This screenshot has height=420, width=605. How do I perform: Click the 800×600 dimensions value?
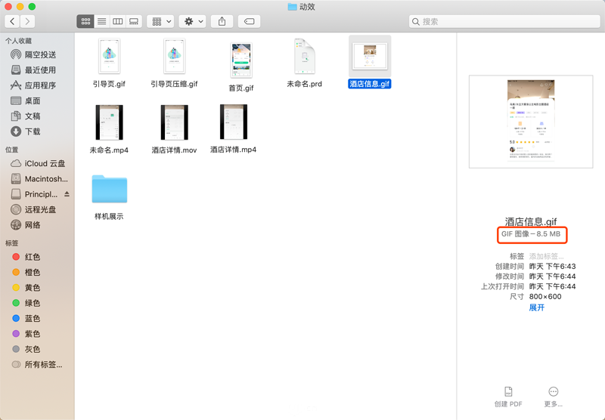(545, 296)
